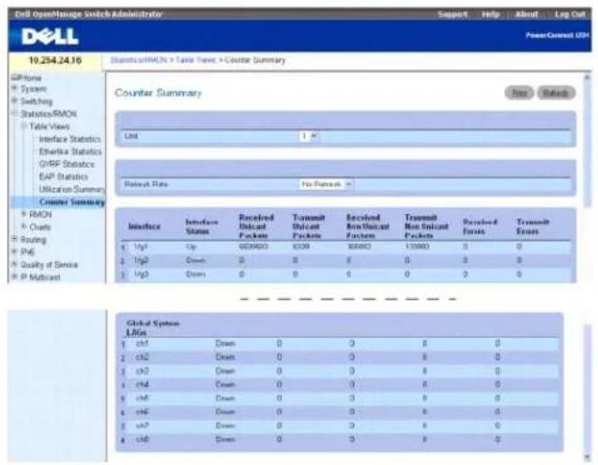The height and width of the screenshot is (465, 598).
Task: Expand the Charts subtree node
Action: [x=24, y=227]
